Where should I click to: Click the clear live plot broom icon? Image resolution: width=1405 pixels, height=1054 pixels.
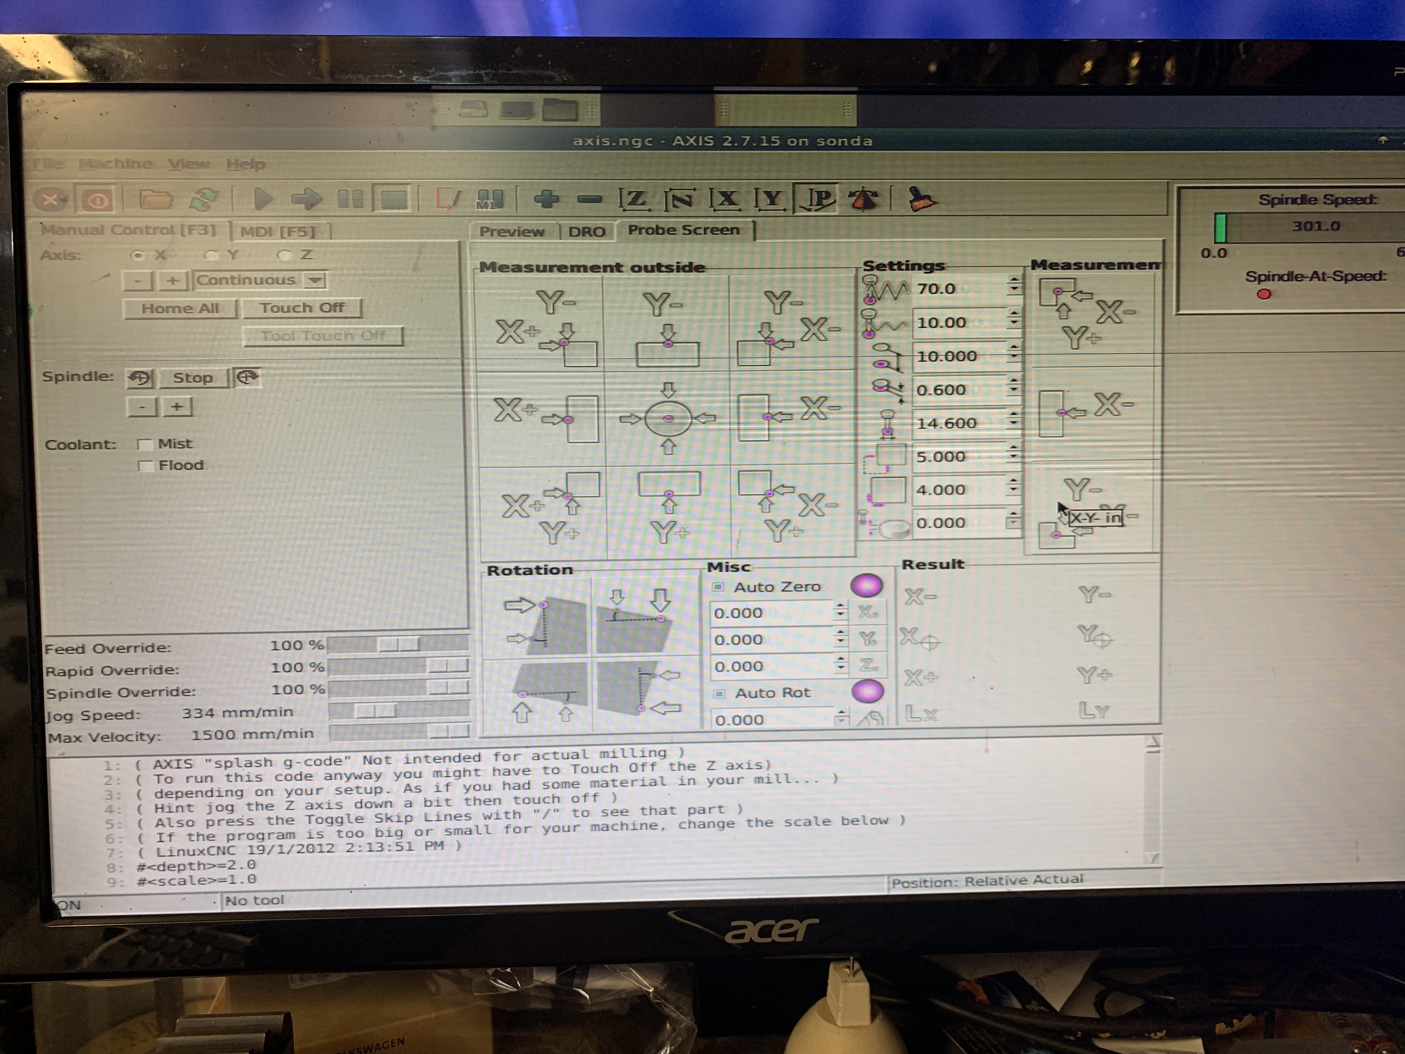point(921,199)
